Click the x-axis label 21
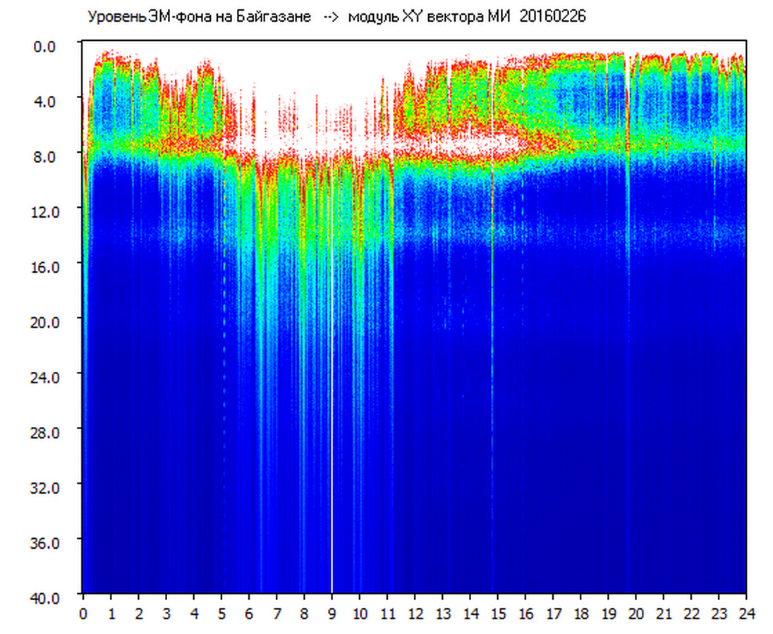Image resolution: width=773 pixels, height=634 pixels. [x=664, y=614]
